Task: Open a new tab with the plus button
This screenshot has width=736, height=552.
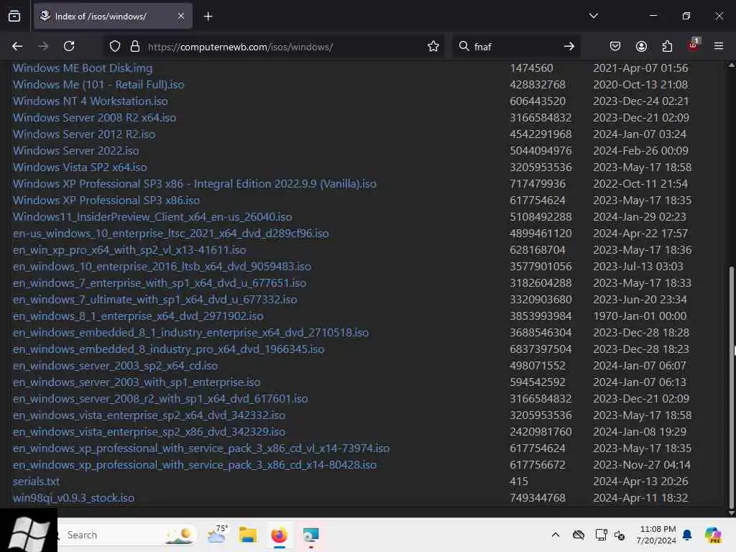Action: pos(208,17)
